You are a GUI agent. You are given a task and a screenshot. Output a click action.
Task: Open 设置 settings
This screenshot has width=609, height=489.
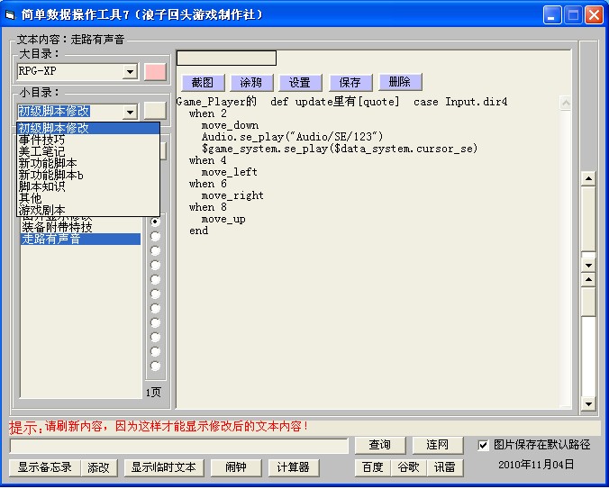coord(300,83)
